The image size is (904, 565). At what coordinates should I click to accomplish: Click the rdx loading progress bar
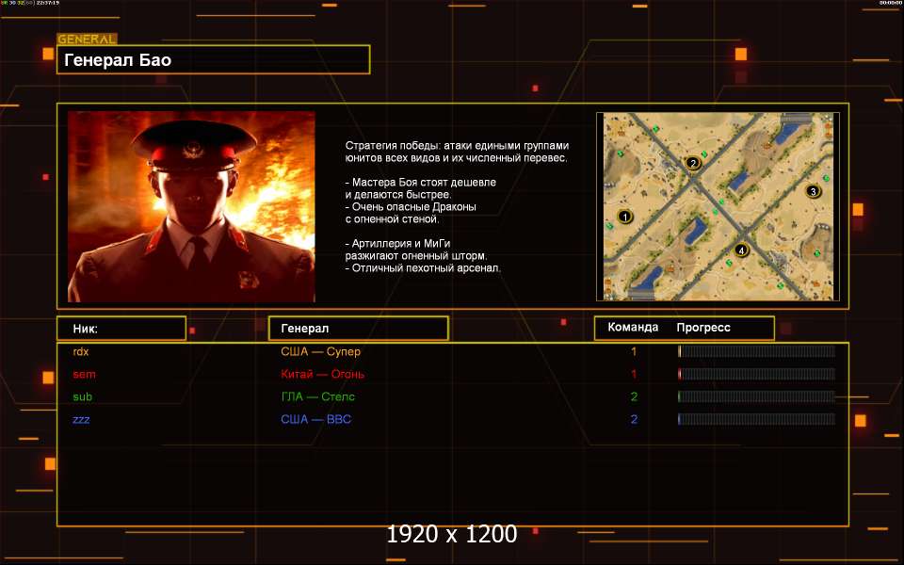[756, 351]
